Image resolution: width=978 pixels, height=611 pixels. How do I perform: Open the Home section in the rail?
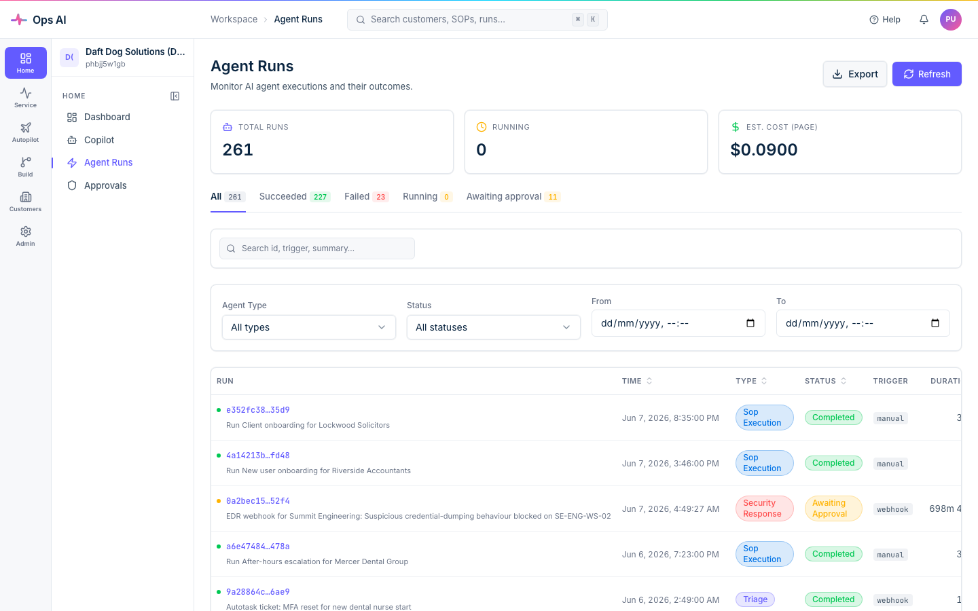pyautogui.click(x=26, y=62)
